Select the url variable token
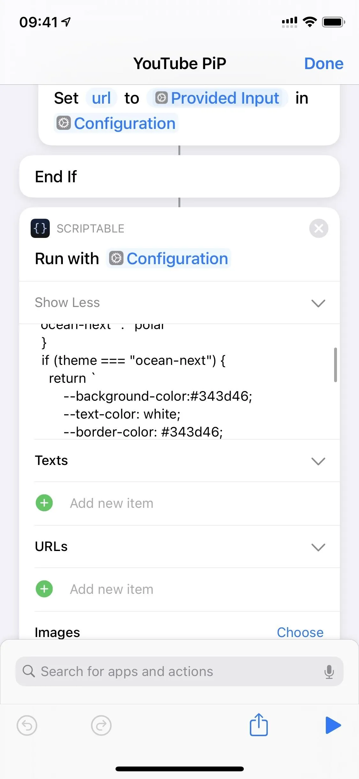The image size is (359, 779). [x=101, y=98]
